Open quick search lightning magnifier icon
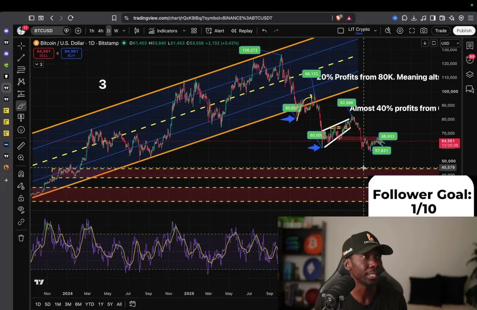Screen dimensions: 477x310 coord(388,31)
